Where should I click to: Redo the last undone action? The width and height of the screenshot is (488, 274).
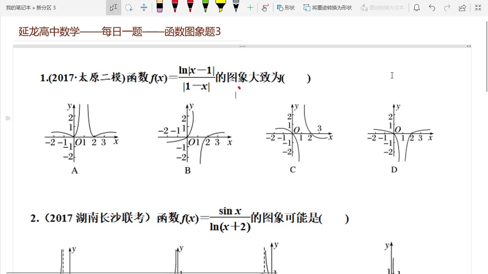(x=447, y=8)
